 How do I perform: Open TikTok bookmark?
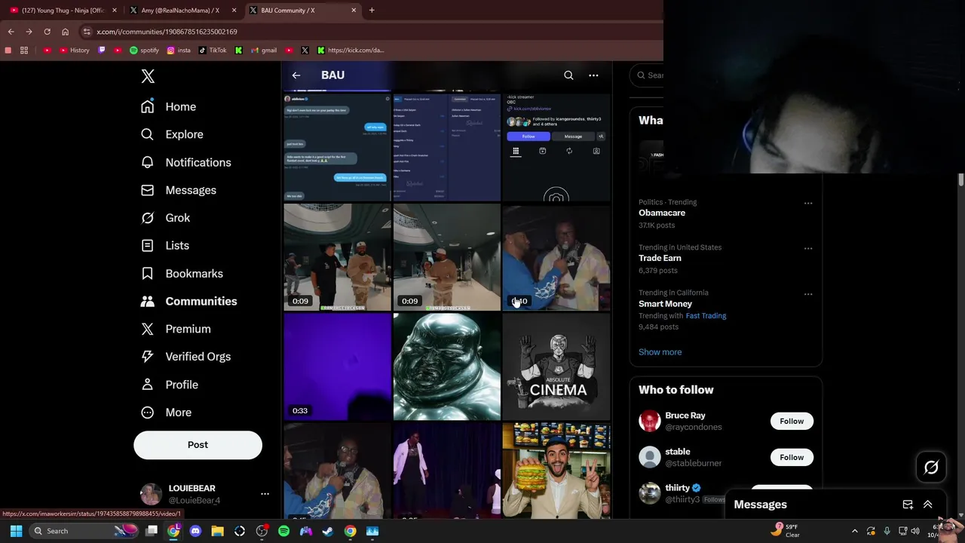click(213, 51)
